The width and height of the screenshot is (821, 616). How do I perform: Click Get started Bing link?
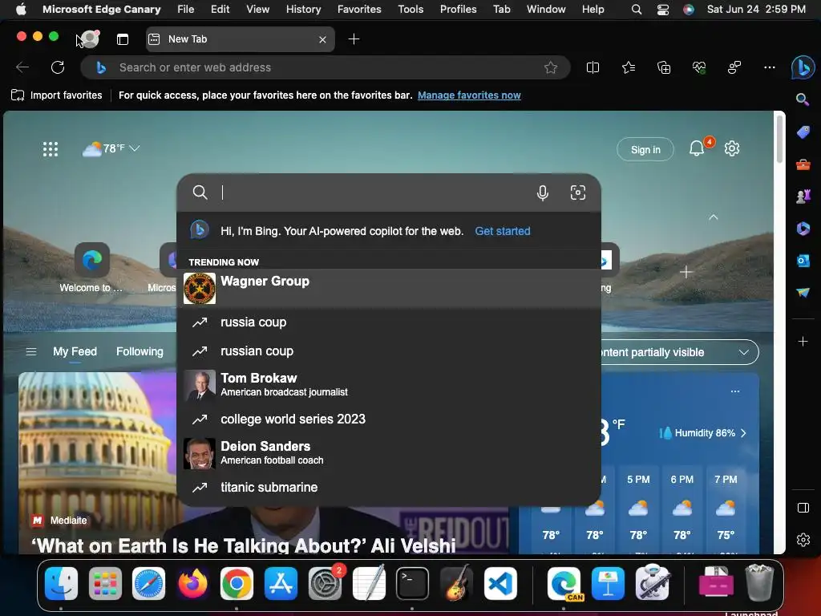click(x=502, y=231)
